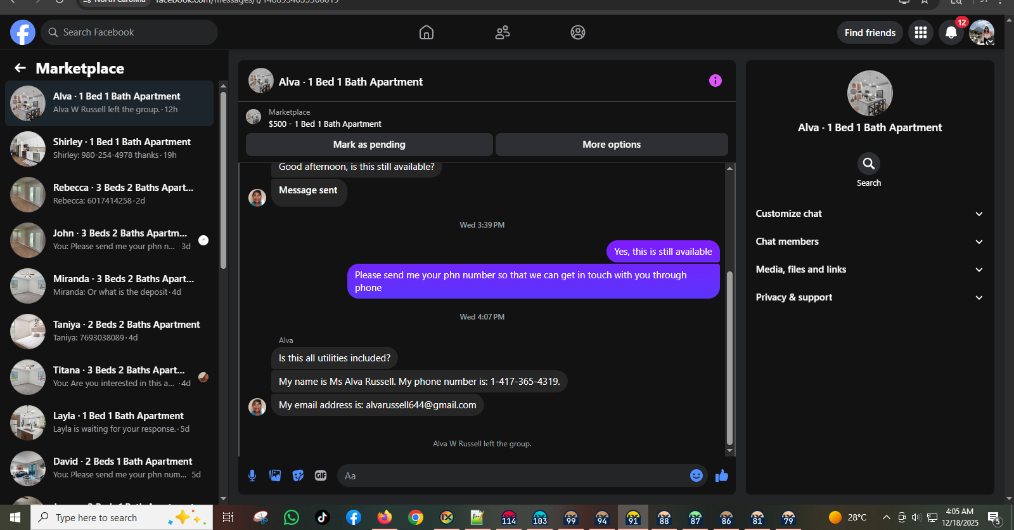This screenshot has height=530, width=1014.
Task: Go to the Facebook Home feed icon
Action: 427,32
